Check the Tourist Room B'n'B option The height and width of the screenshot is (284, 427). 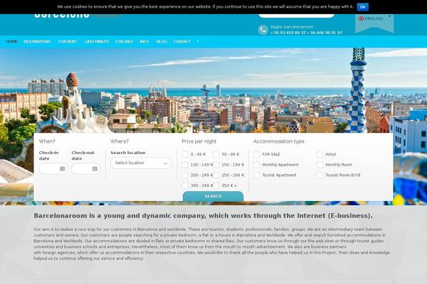pyautogui.click(x=320, y=175)
